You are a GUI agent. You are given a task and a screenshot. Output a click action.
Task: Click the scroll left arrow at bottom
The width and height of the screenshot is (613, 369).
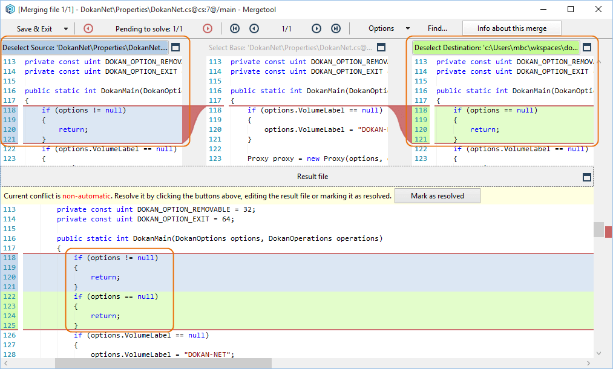coord(5,364)
